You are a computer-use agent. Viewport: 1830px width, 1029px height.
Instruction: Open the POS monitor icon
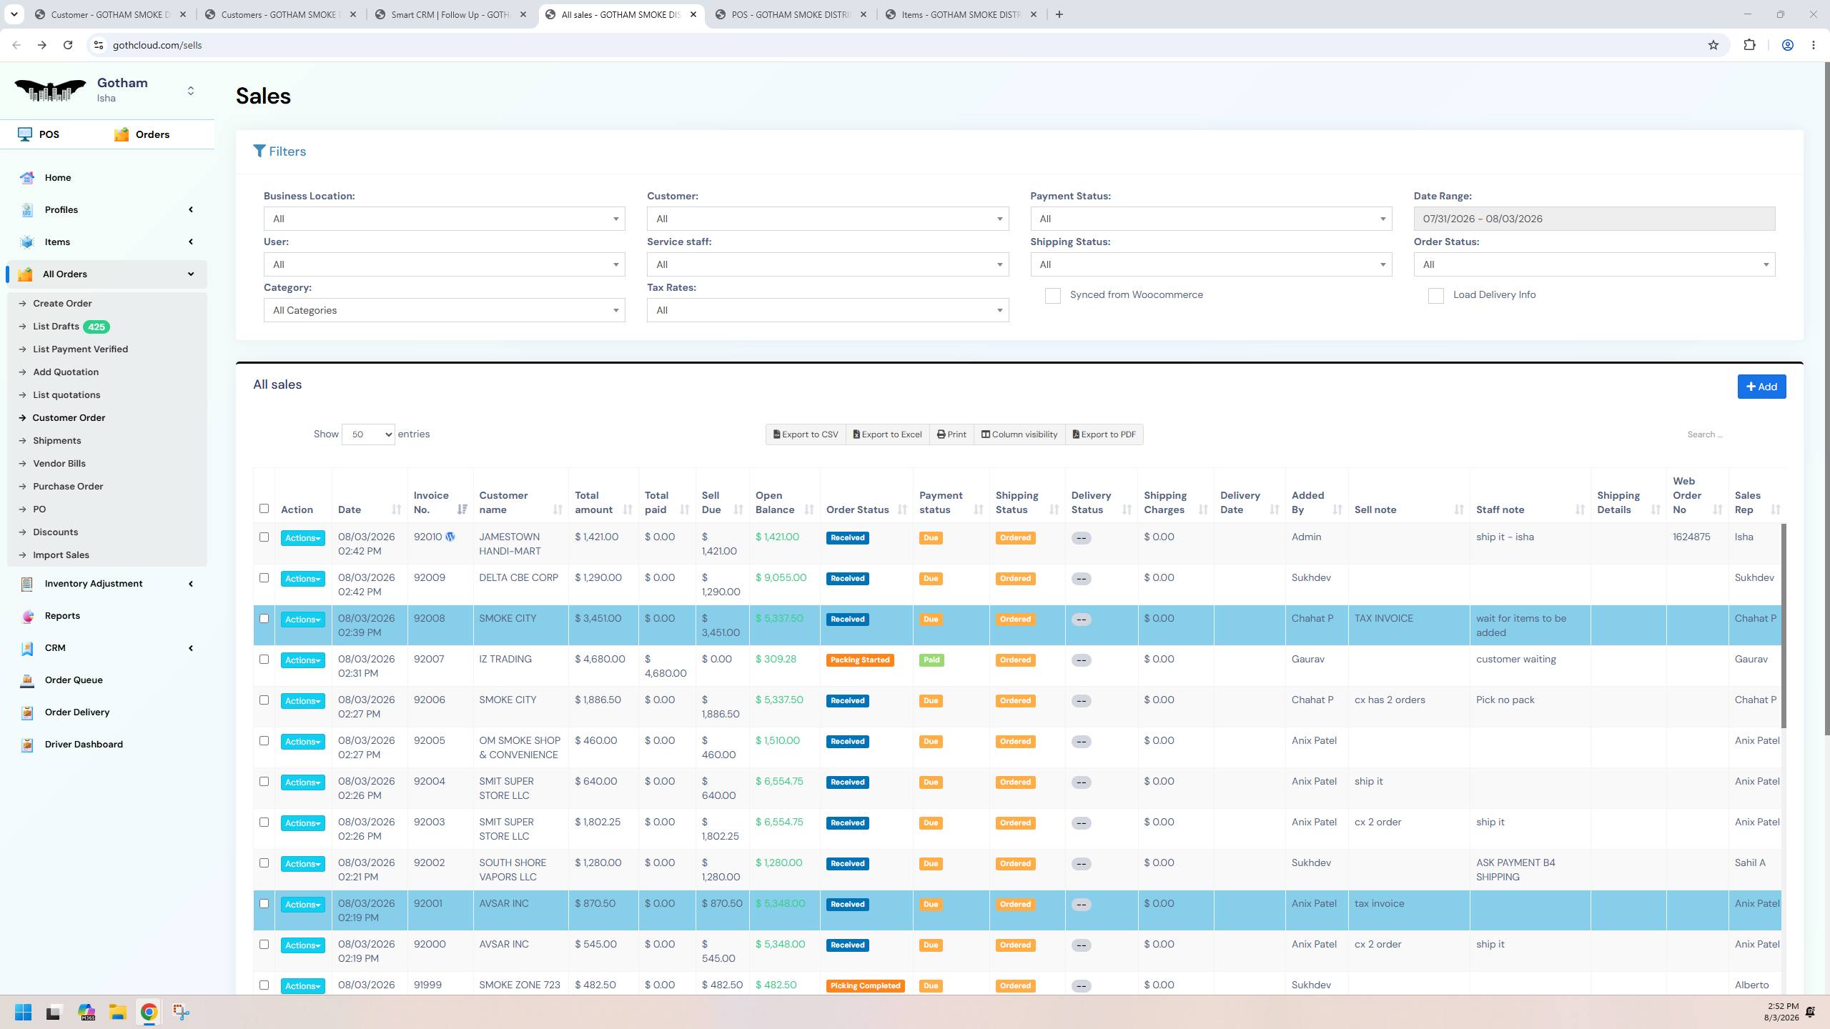[x=25, y=134]
